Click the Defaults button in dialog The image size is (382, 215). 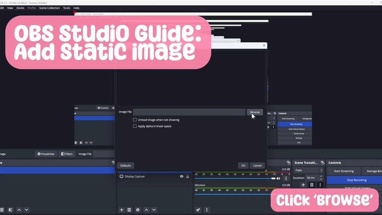(125, 165)
